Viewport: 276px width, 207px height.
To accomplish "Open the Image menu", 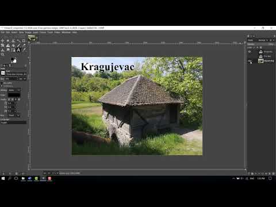I will [x=28, y=32].
